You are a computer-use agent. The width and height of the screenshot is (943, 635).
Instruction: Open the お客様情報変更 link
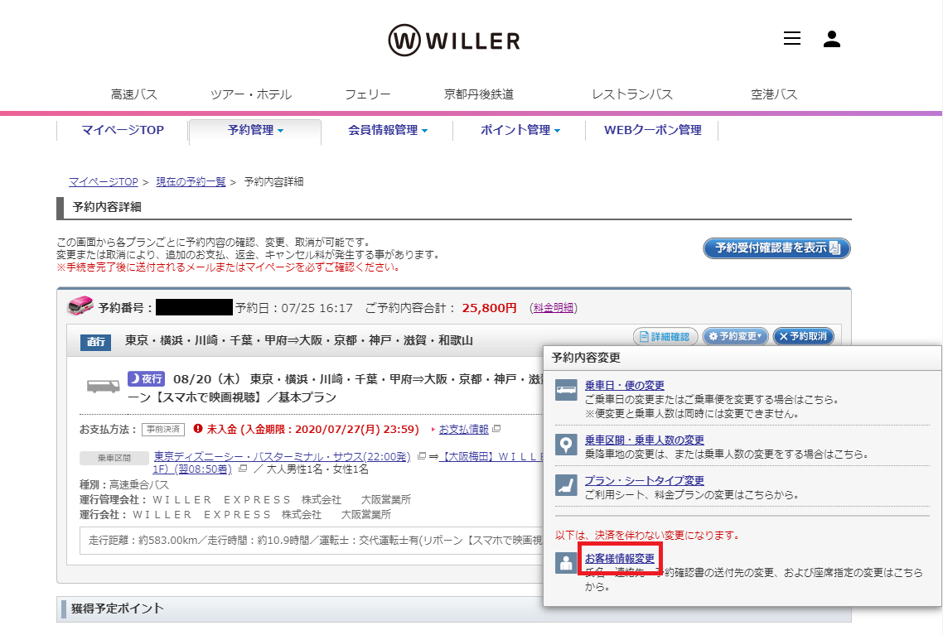[620, 559]
